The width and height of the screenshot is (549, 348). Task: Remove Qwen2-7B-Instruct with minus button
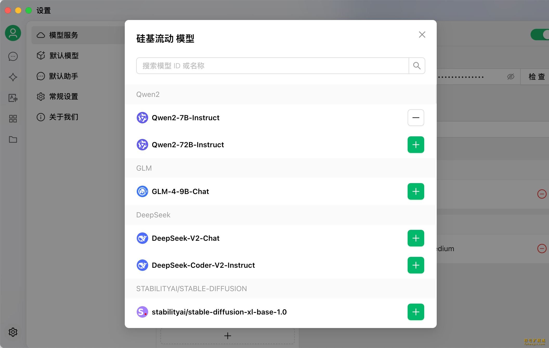coord(416,118)
